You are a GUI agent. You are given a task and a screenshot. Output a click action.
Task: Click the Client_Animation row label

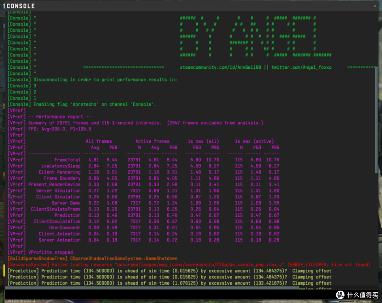coord(59,234)
